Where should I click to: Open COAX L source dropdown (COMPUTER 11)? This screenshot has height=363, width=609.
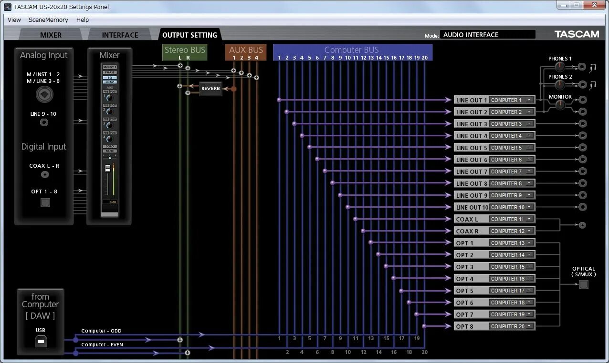[512, 219]
